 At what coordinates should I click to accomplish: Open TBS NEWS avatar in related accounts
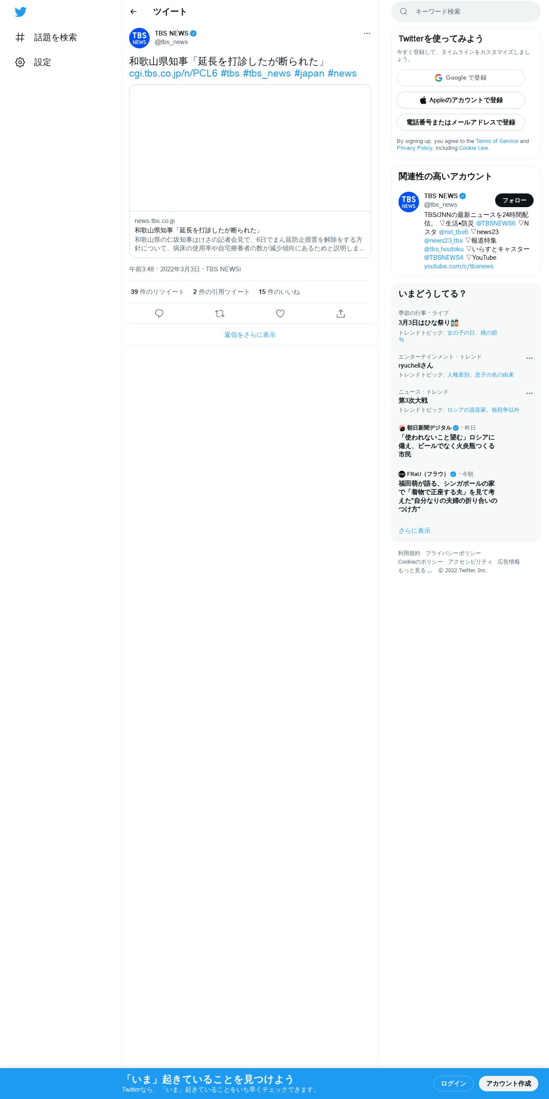click(409, 202)
